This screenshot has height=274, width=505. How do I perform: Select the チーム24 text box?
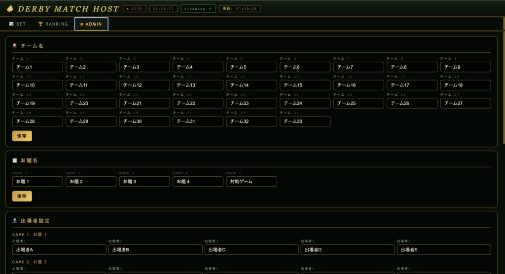tap(305, 103)
